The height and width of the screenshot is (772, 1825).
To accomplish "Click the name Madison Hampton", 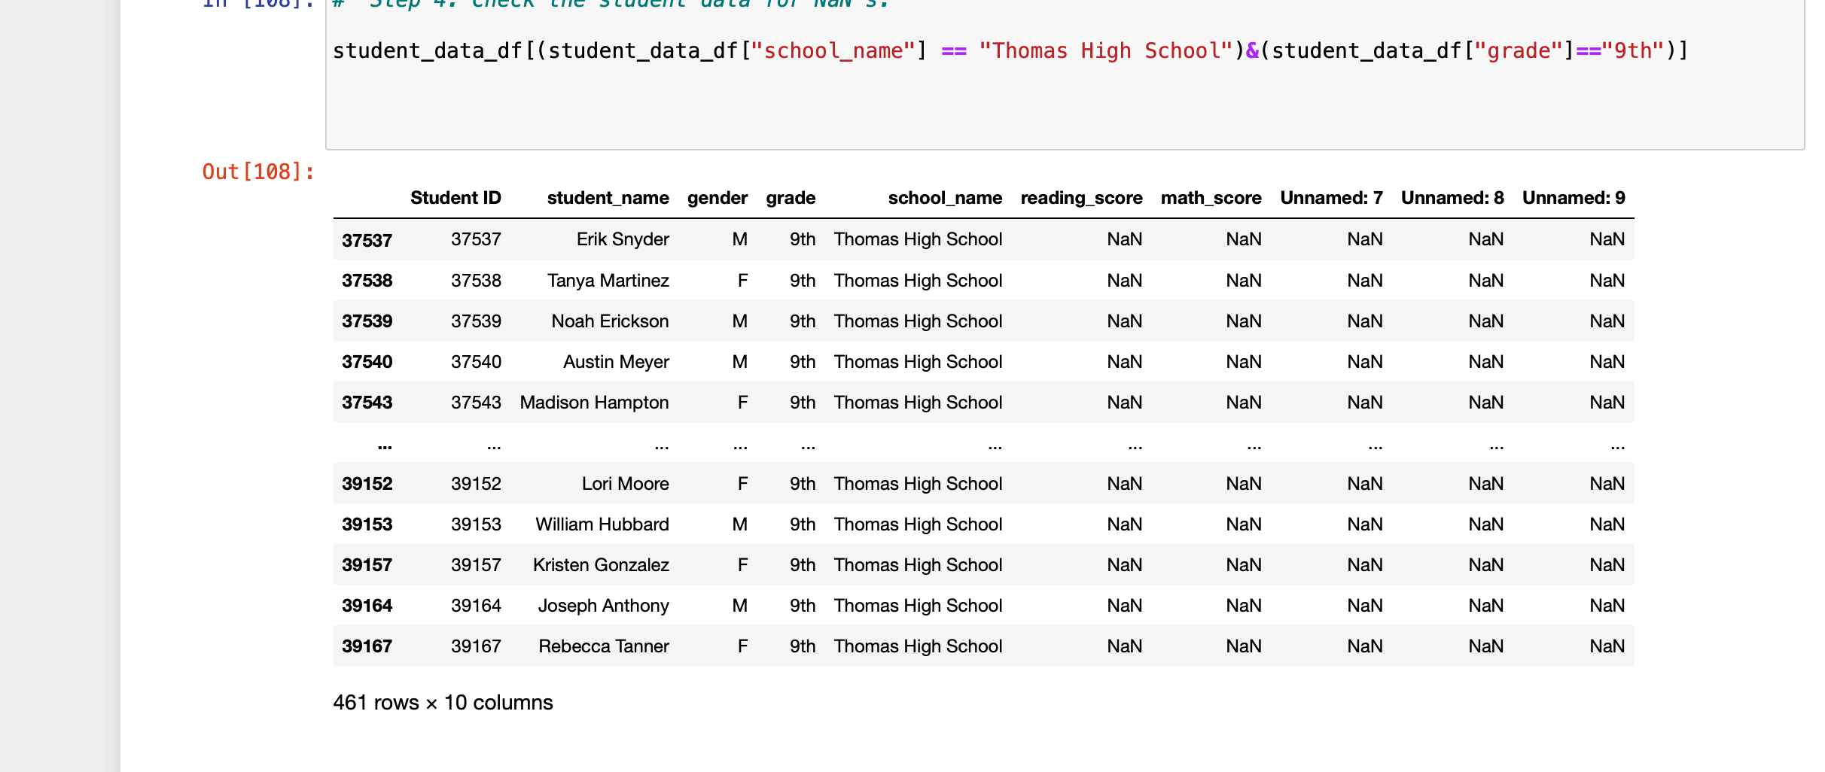I will click(x=594, y=403).
